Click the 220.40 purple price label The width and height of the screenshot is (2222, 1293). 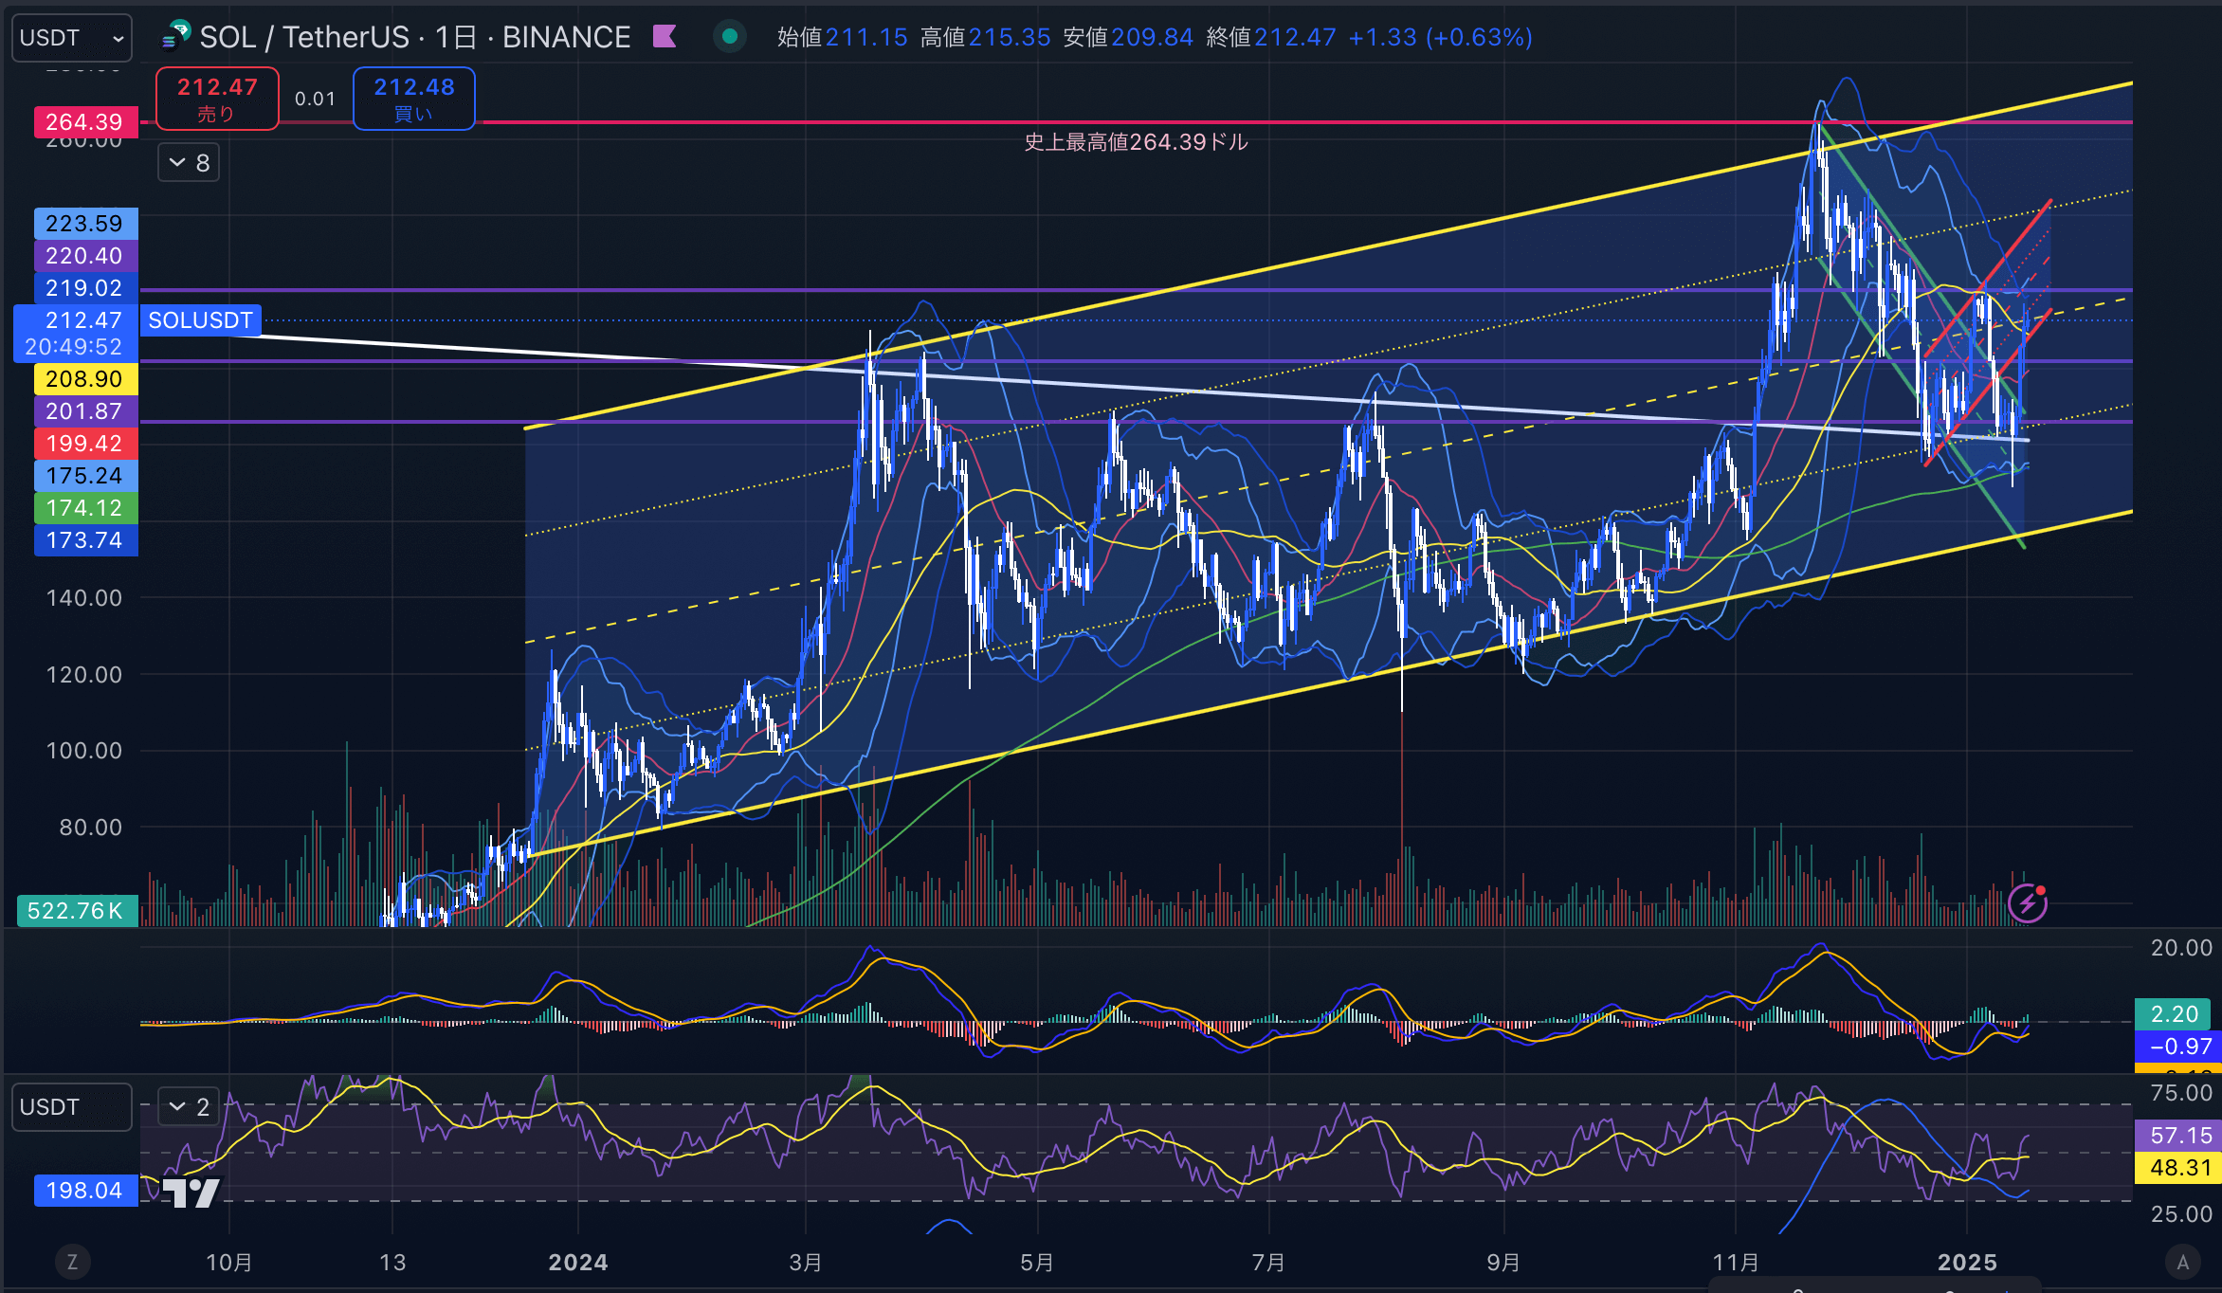85,256
